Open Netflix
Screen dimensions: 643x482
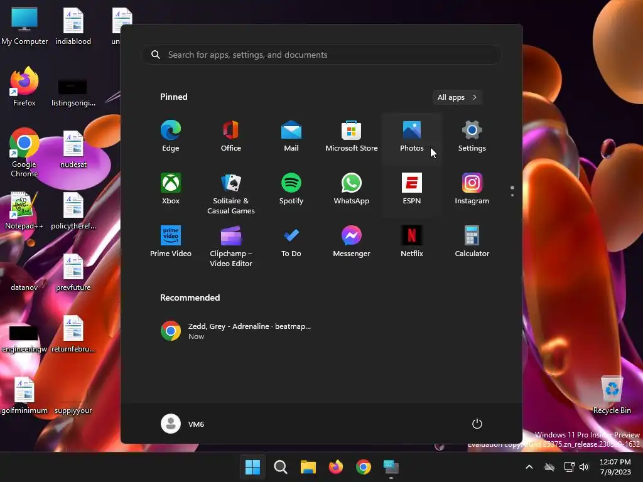(412, 242)
